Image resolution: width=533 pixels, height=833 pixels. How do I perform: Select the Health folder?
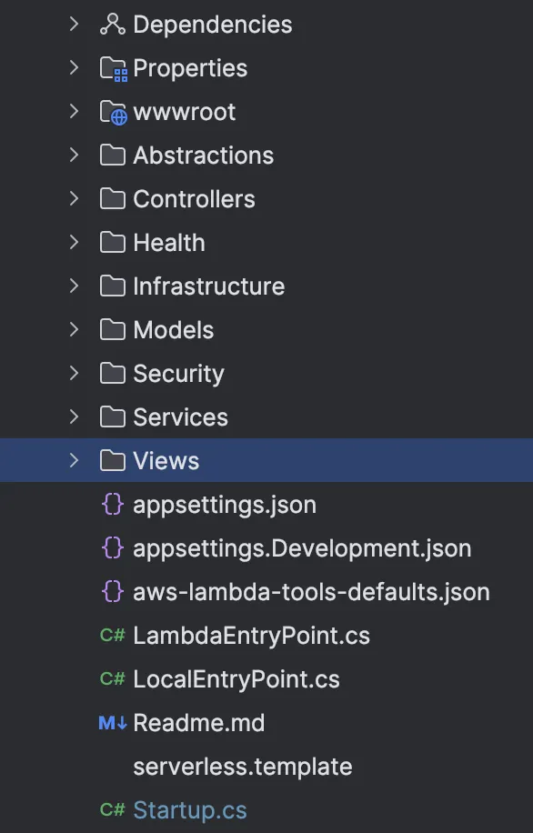tap(169, 243)
